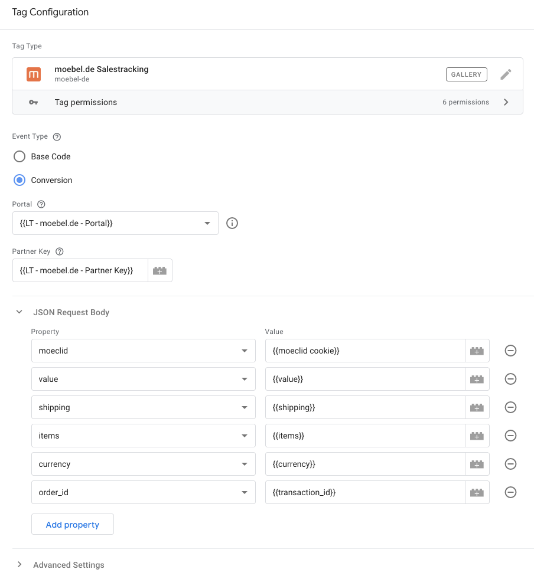Select the Base Code radio button
The width and height of the screenshot is (534, 579).
[19, 156]
